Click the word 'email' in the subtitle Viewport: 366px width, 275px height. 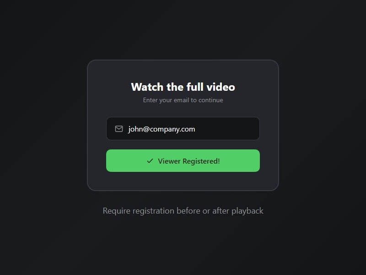(181, 100)
